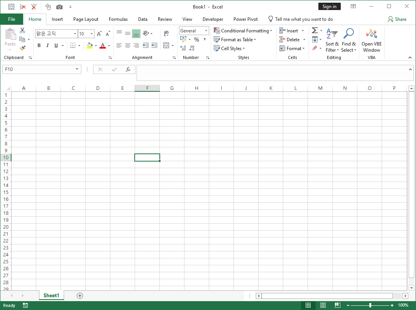Open the font size dropdown
The width and height of the screenshot is (416, 310).
(91, 34)
